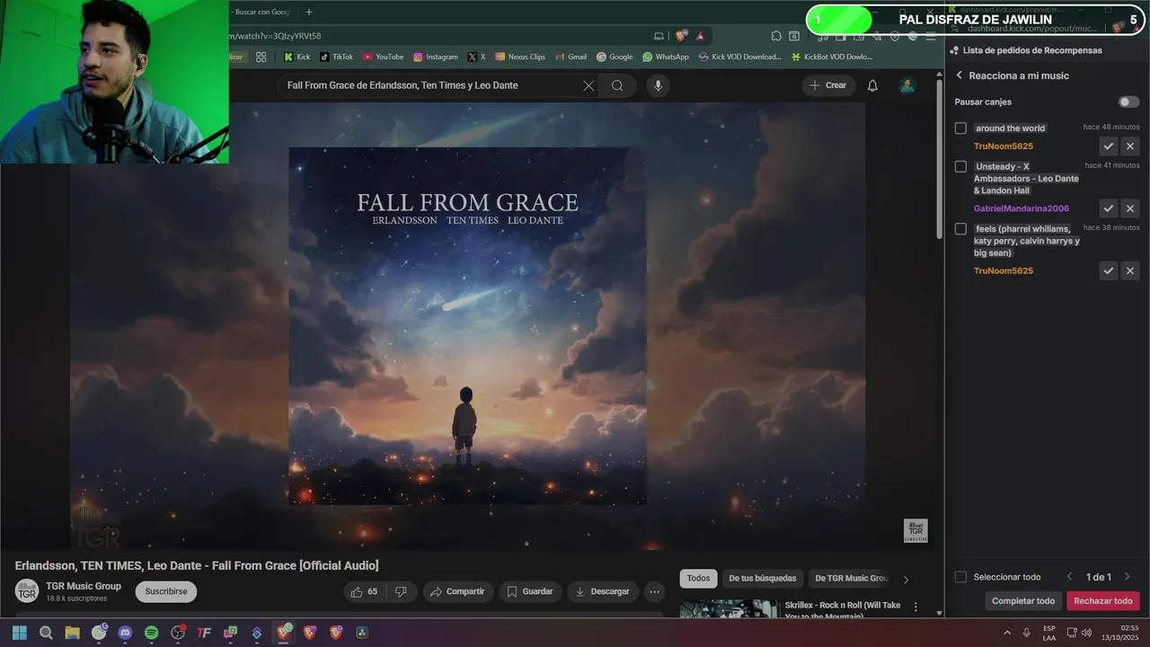
Task: Open WhatsApp bookmark
Action: coord(666,57)
